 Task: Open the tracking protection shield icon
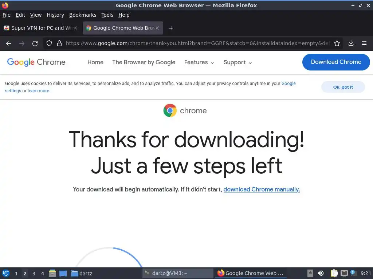coord(49,43)
